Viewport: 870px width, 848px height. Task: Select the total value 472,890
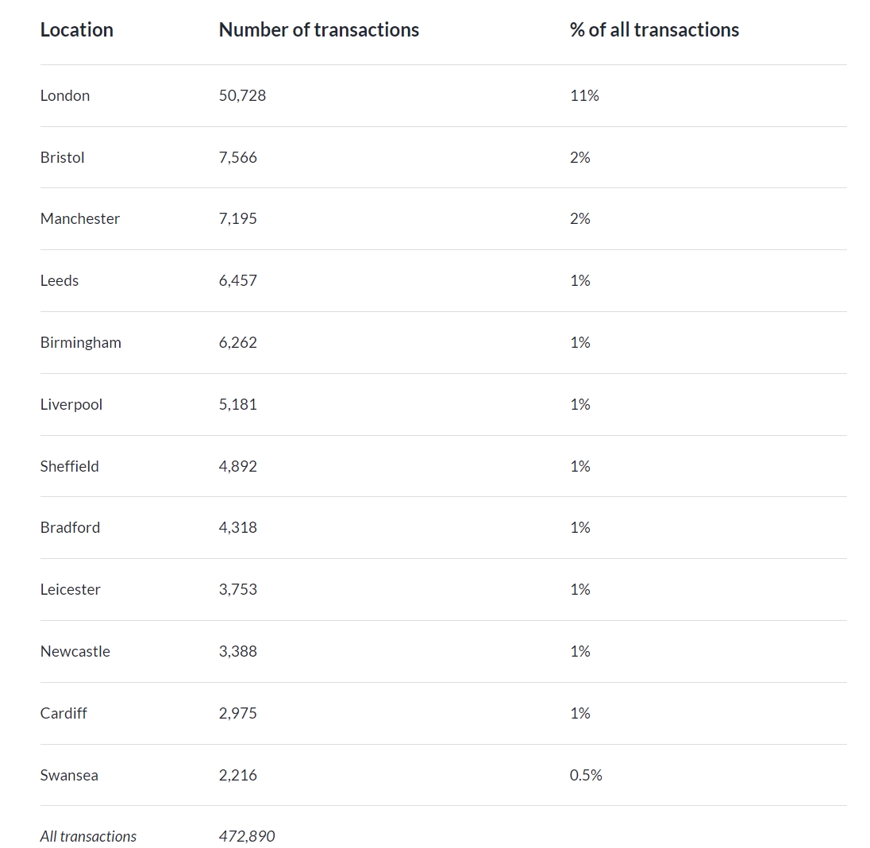pos(247,836)
